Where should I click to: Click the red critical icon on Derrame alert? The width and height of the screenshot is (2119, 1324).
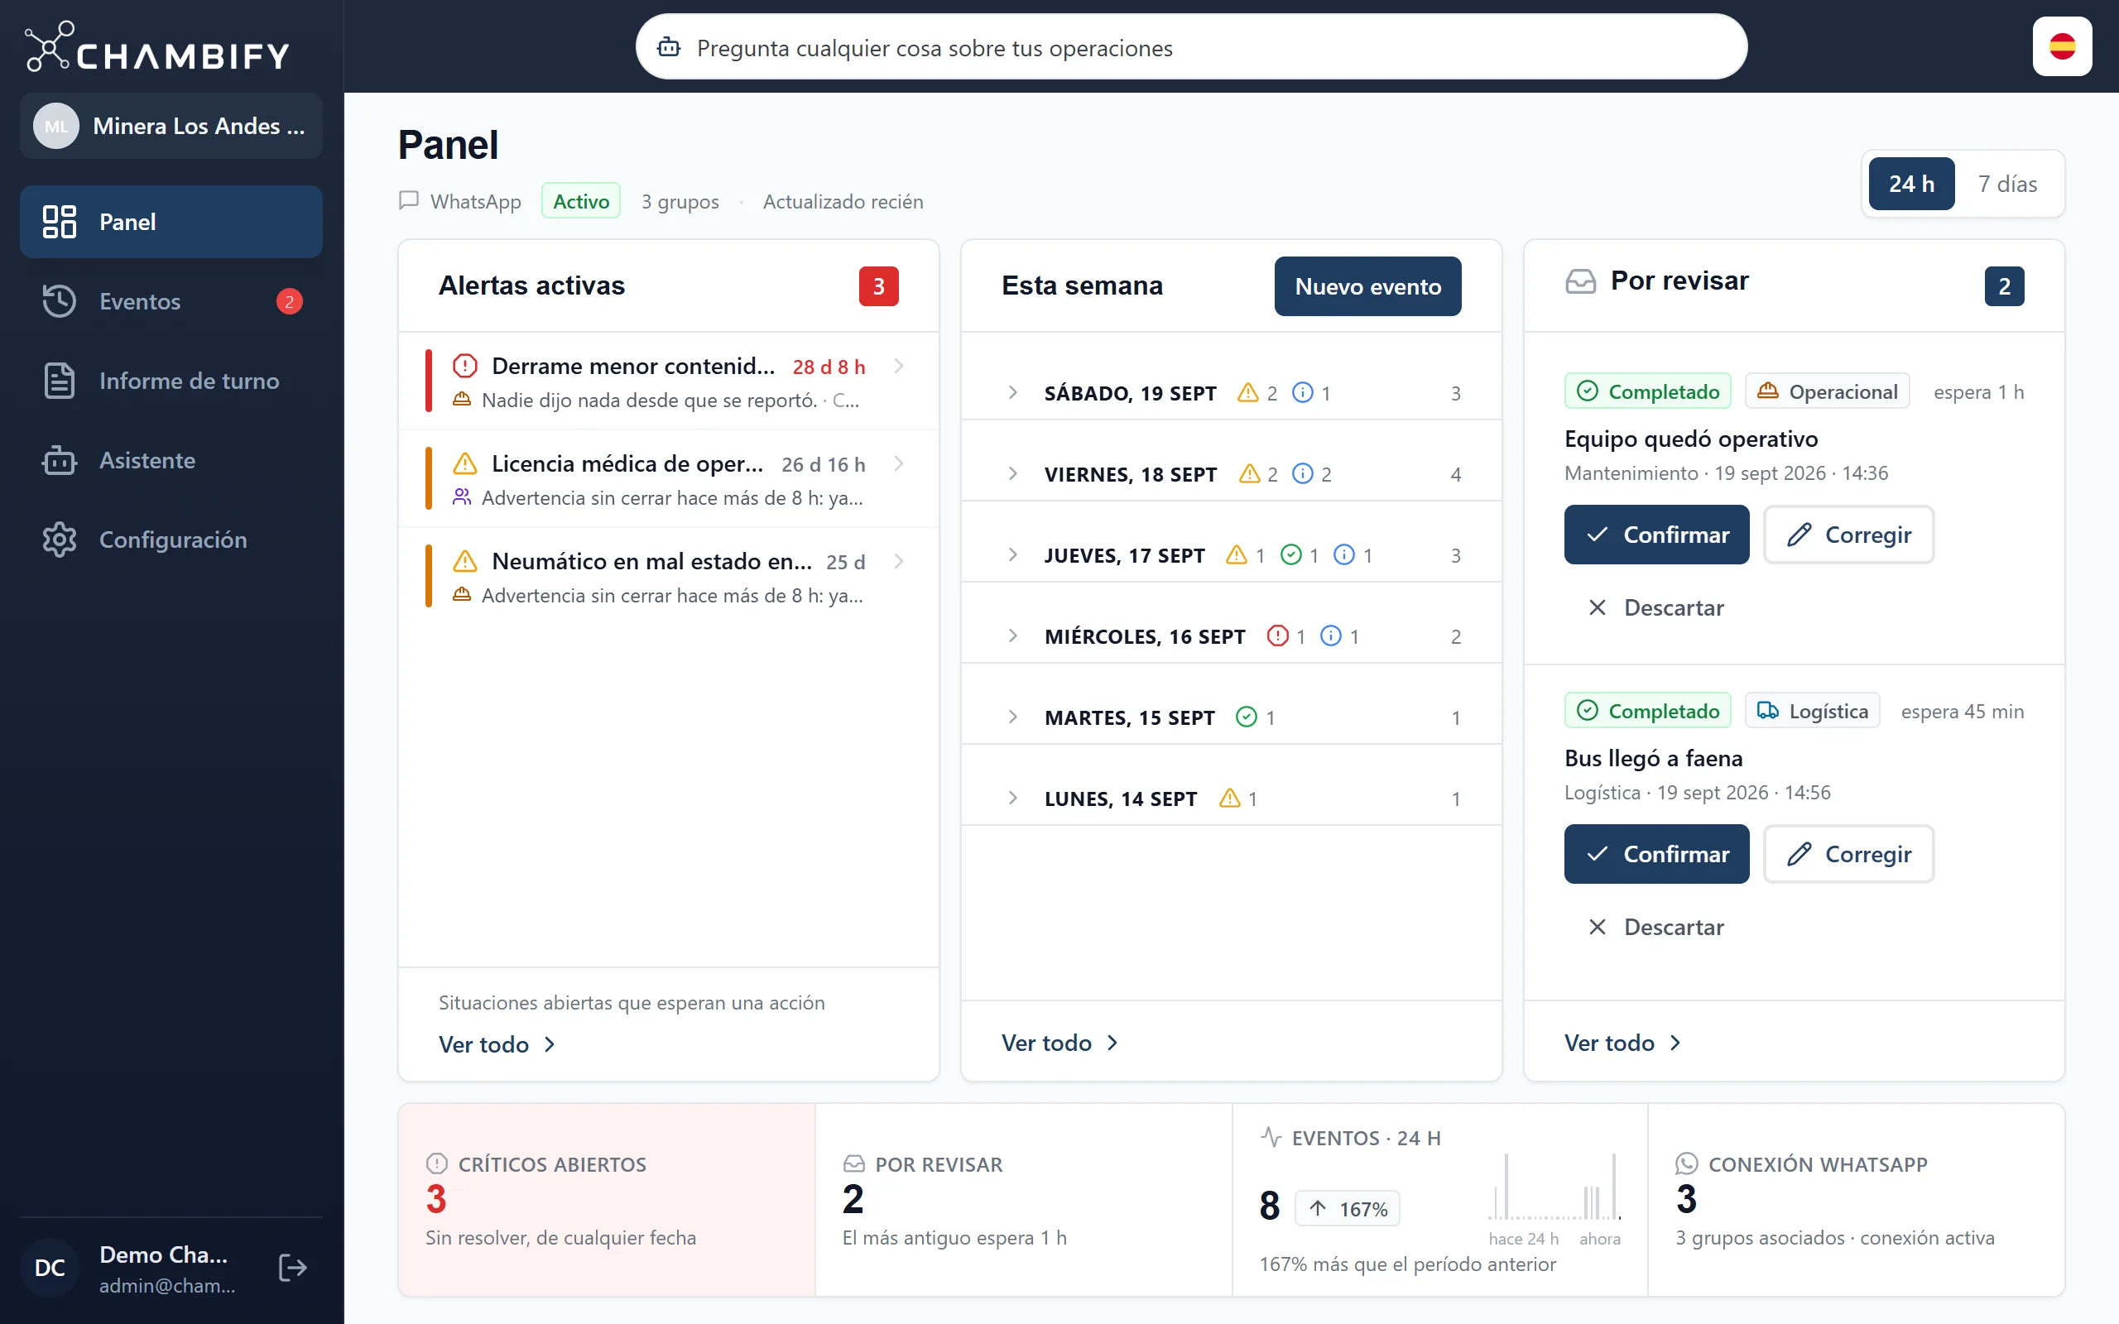465,365
